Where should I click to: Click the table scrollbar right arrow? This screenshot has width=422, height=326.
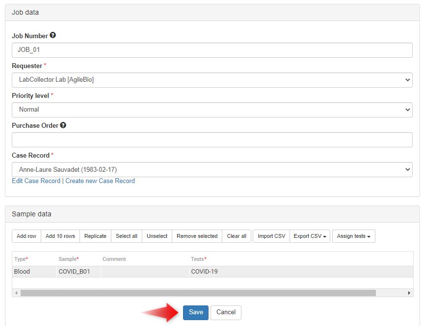click(409, 293)
